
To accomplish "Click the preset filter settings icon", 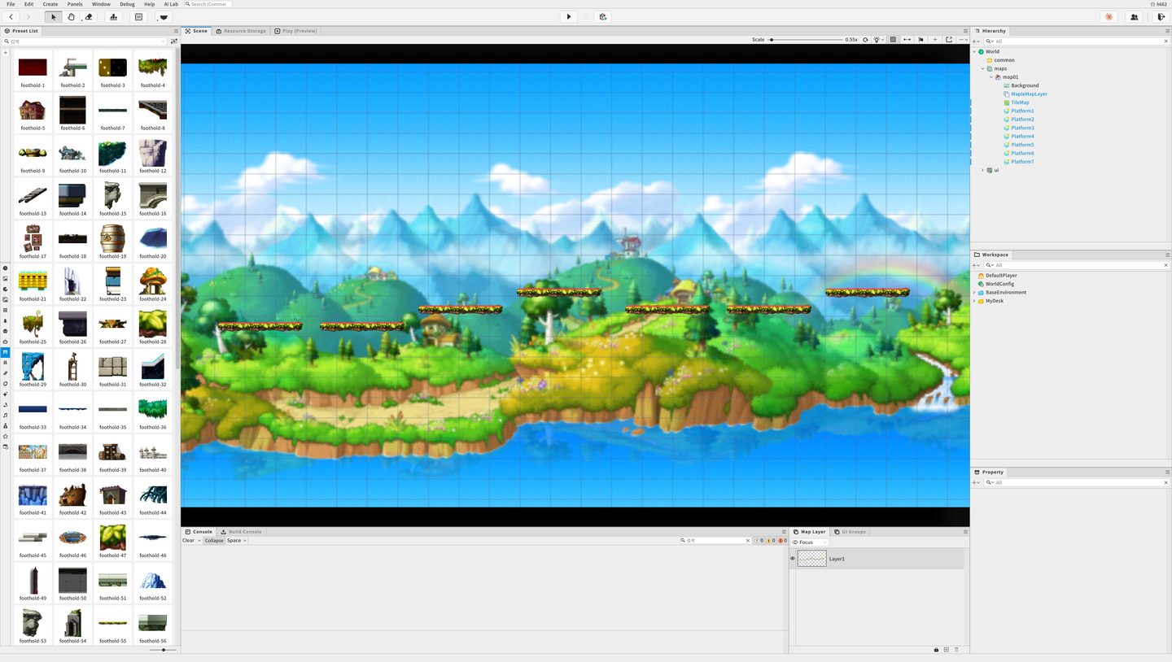I will [173, 41].
